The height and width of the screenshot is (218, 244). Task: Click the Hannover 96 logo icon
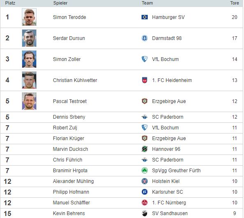144,149
